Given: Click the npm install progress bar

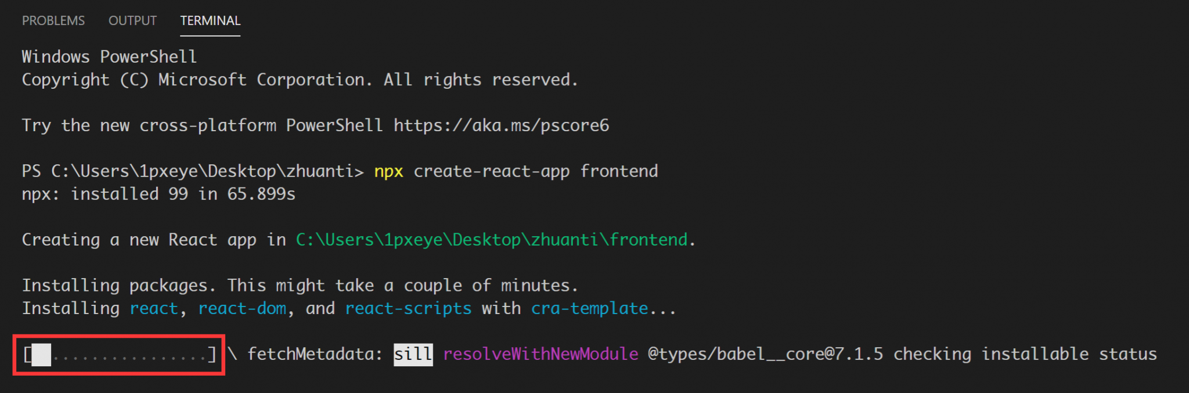Looking at the screenshot, I should point(120,354).
